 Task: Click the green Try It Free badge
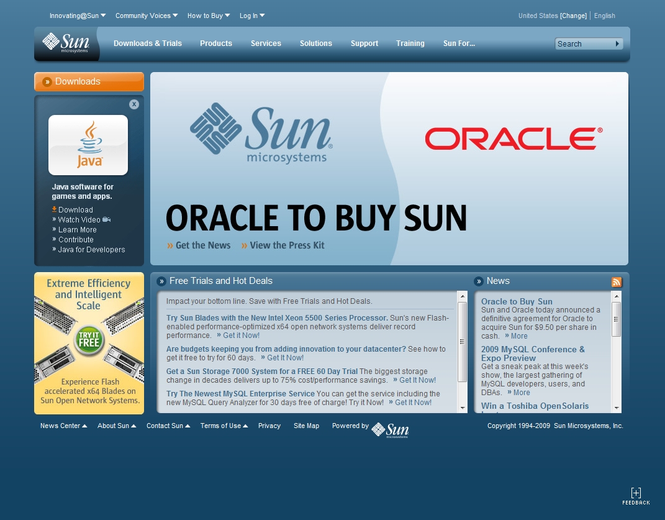coord(89,339)
